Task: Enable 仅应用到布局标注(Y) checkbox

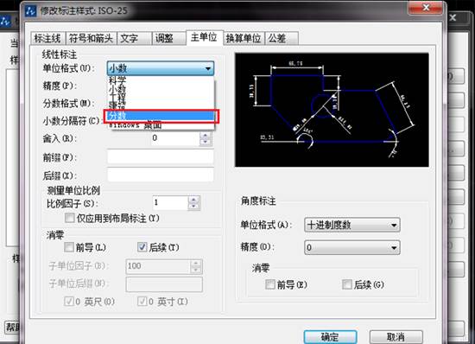Action: tap(70, 218)
